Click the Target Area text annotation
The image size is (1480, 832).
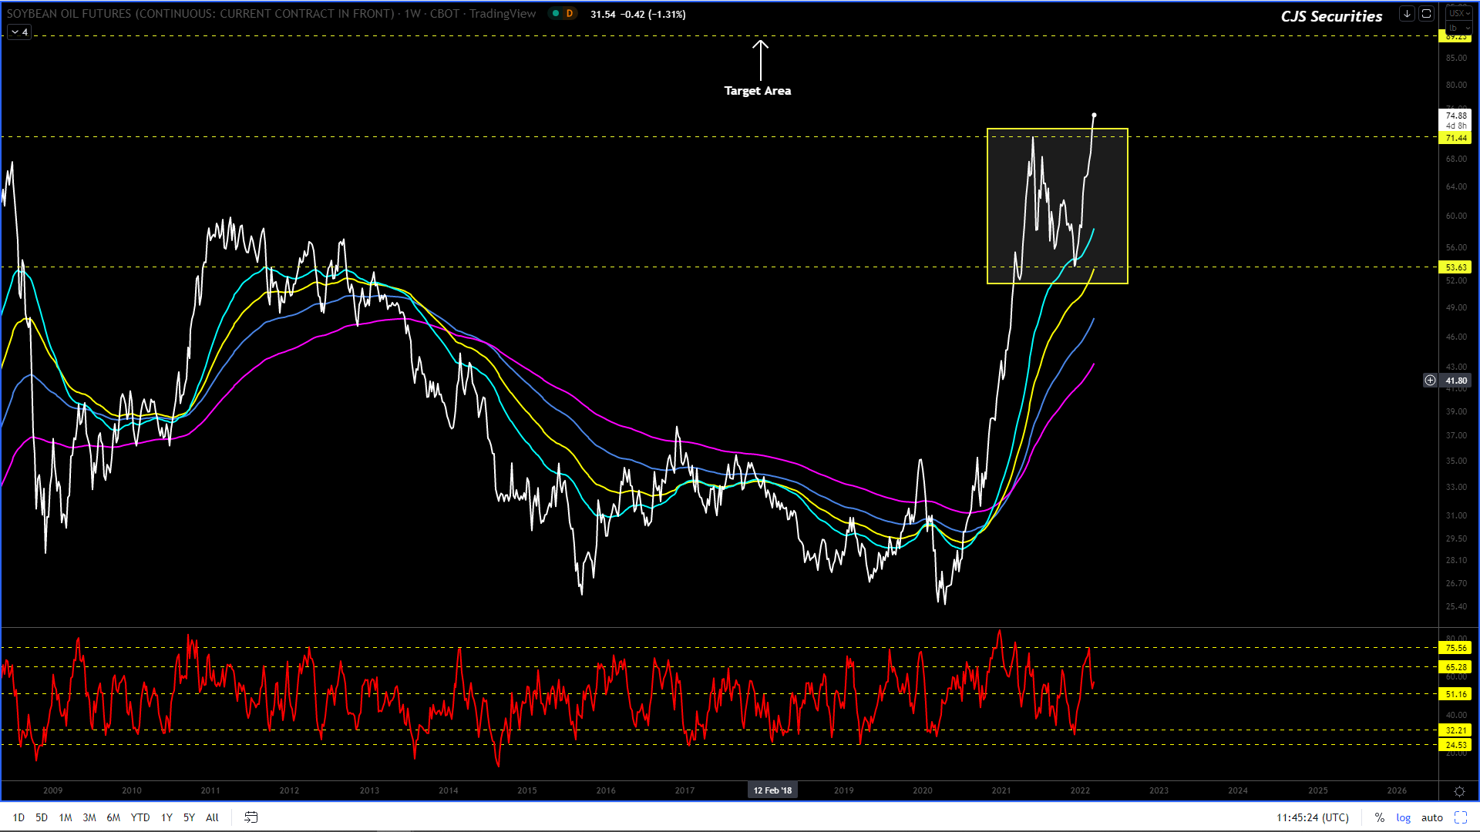[757, 91]
